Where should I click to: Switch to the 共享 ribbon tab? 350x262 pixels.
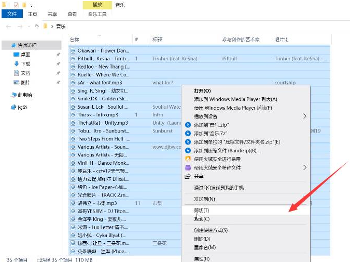point(52,14)
